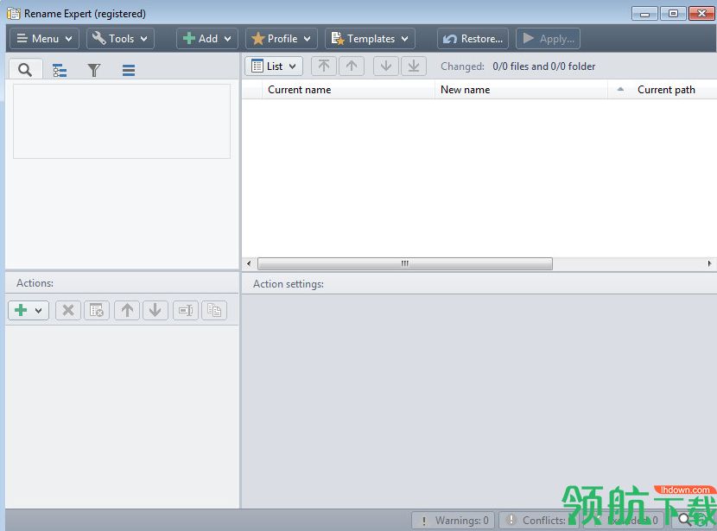This screenshot has height=531, width=717.
Task: Click the Conflicts status button
Action: (539, 521)
